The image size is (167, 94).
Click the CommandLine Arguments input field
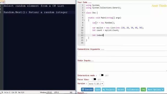tap(122, 54)
